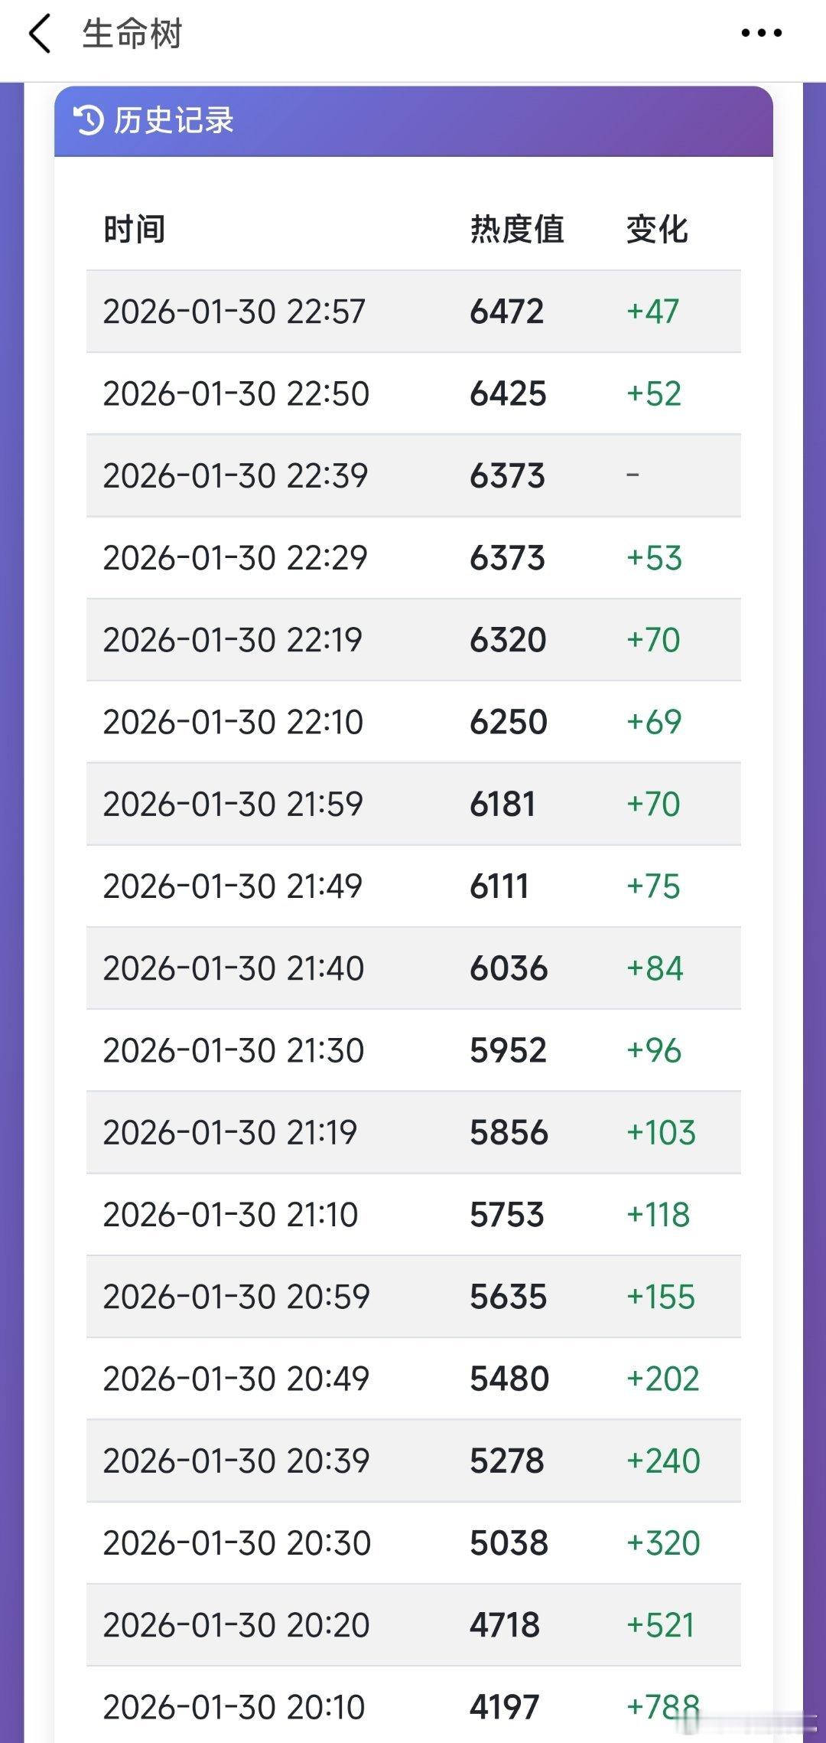Select the heat value 6111

(x=499, y=886)
